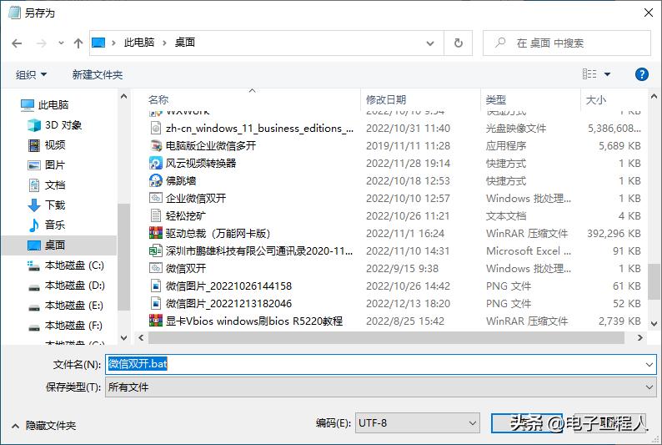Open 编码 dropdown showing UTF-8
This screenshot has height=445, width=662.
pyautogui.click(x=417, y=423)
